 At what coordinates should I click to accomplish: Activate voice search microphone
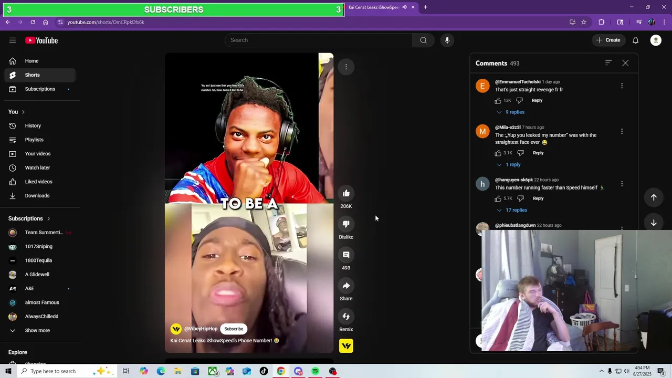click(447, 40)
